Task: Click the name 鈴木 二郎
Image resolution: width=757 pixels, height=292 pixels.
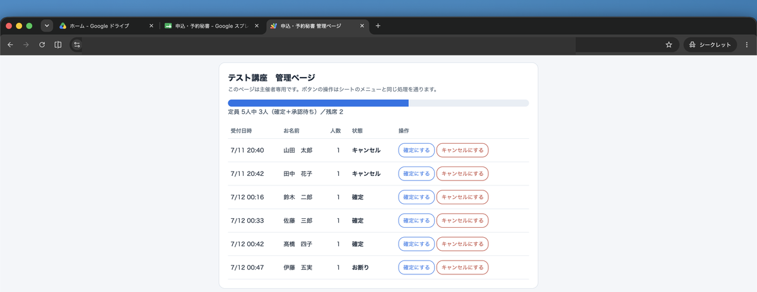Action: [x=298, y=197]
